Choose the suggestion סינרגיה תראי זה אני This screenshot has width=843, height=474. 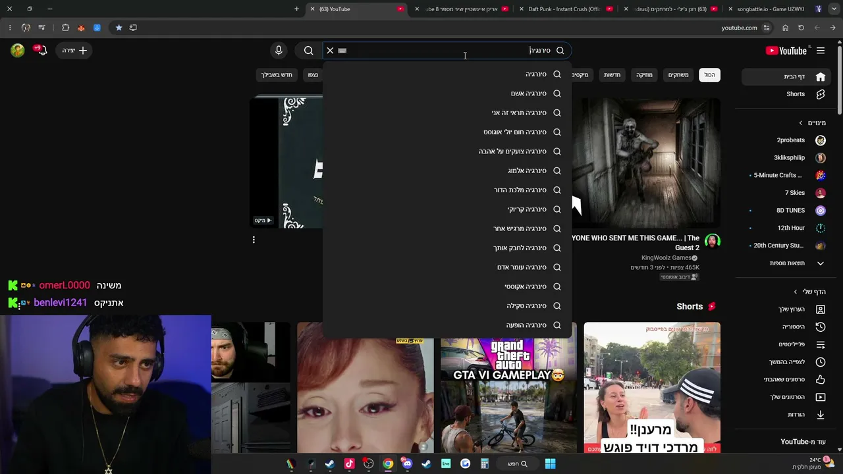(x=448, y=113)
